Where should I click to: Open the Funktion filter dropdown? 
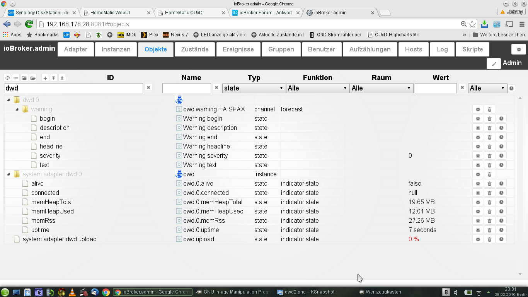[318, 88]
